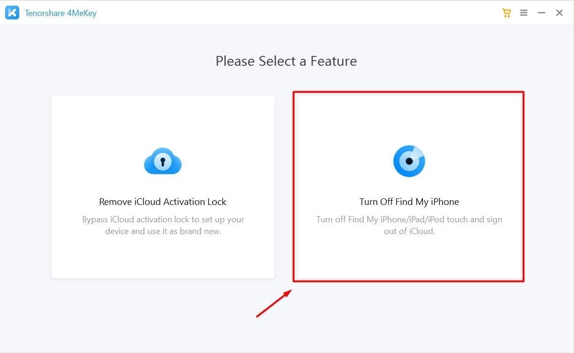Click blank title bar area beside the cart
This screenshot has height=353, width=574.
tap(300, 13)
